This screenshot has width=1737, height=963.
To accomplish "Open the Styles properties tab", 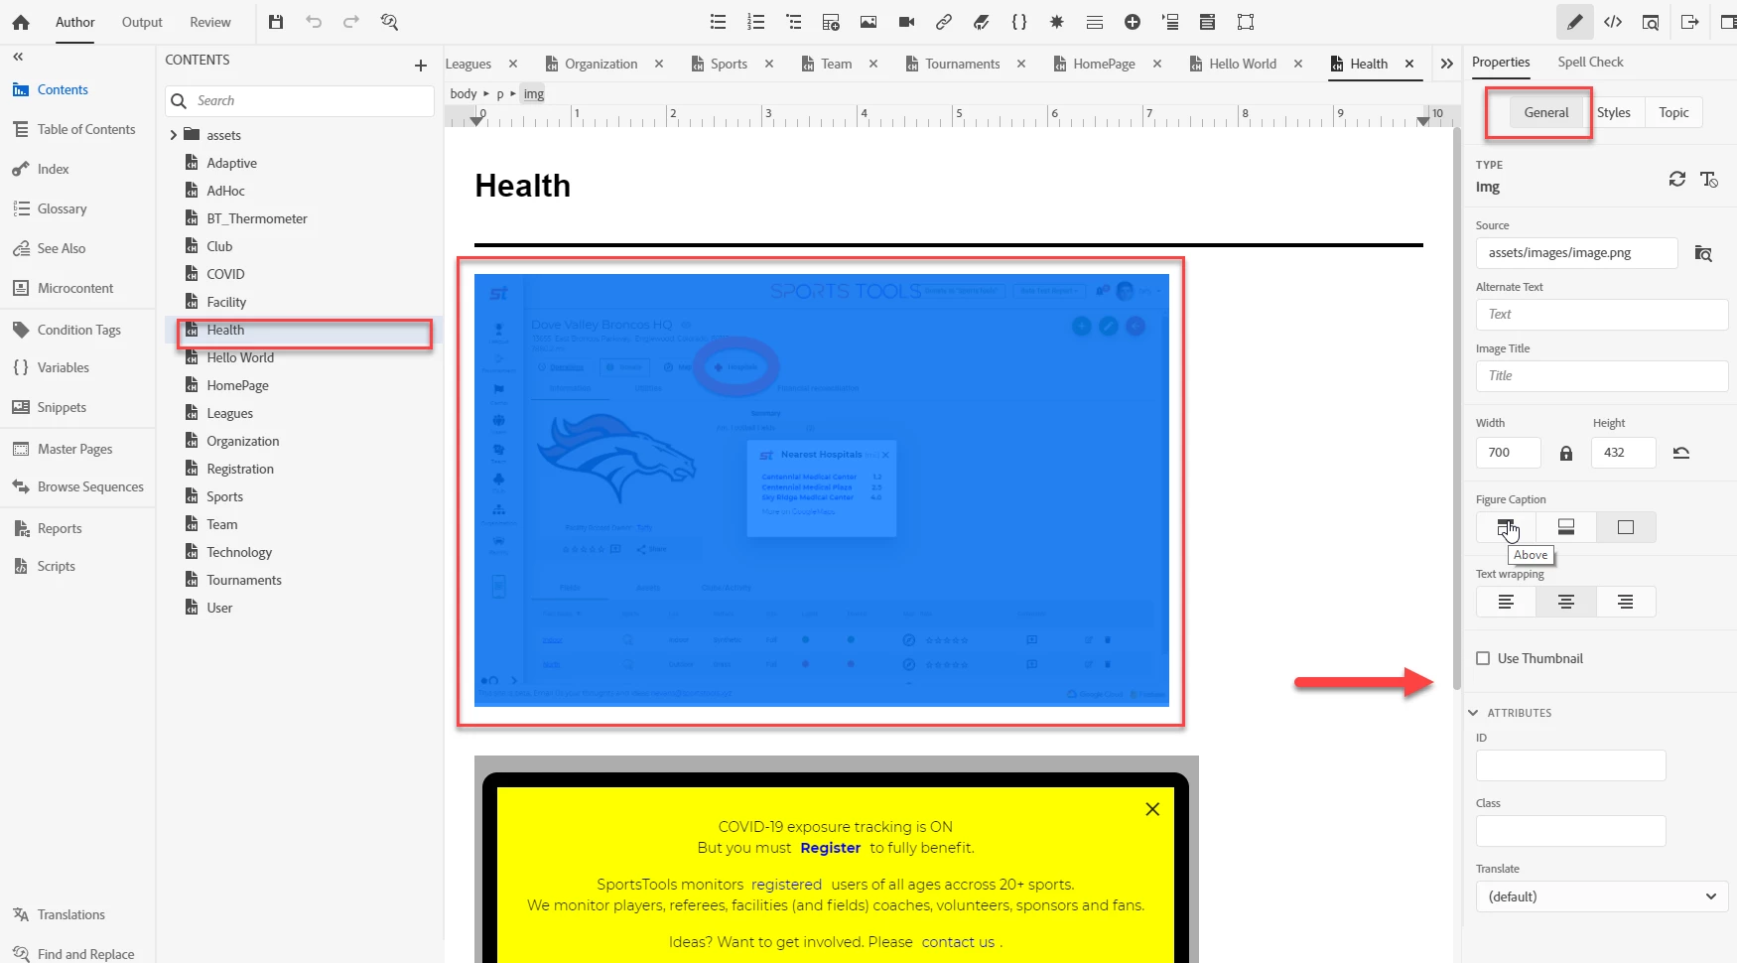I will 1614,112.
